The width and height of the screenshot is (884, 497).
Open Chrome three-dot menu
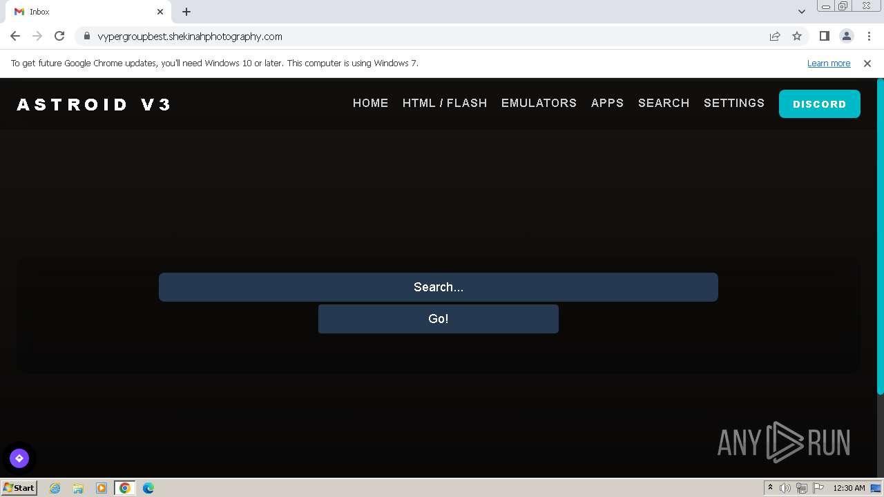point(869,37)
